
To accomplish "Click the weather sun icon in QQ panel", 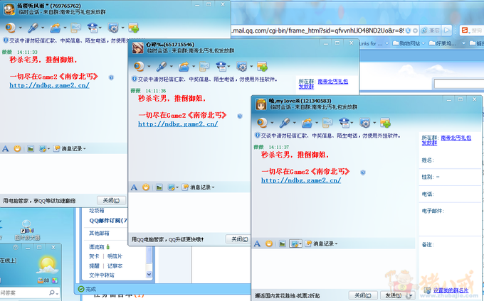I will click(47, 265).
